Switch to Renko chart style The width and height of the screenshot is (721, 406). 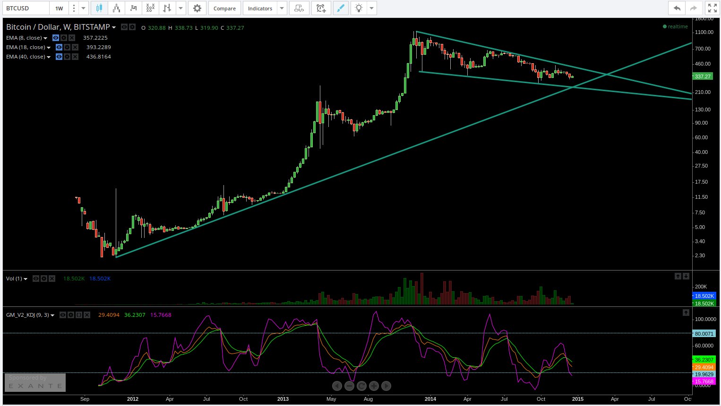[116, 8]
